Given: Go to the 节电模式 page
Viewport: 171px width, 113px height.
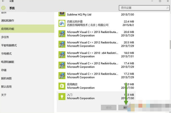Looking at the screenshot, I should click(x=6, y=54).
